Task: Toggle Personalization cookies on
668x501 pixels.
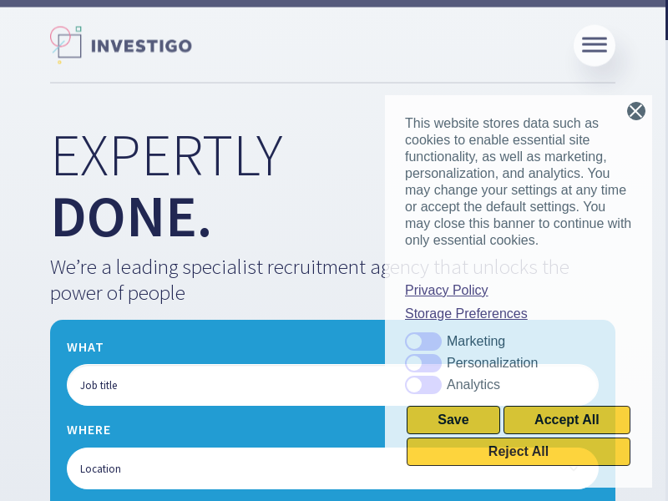Action: pyautogui.click(x=423, y=363)
